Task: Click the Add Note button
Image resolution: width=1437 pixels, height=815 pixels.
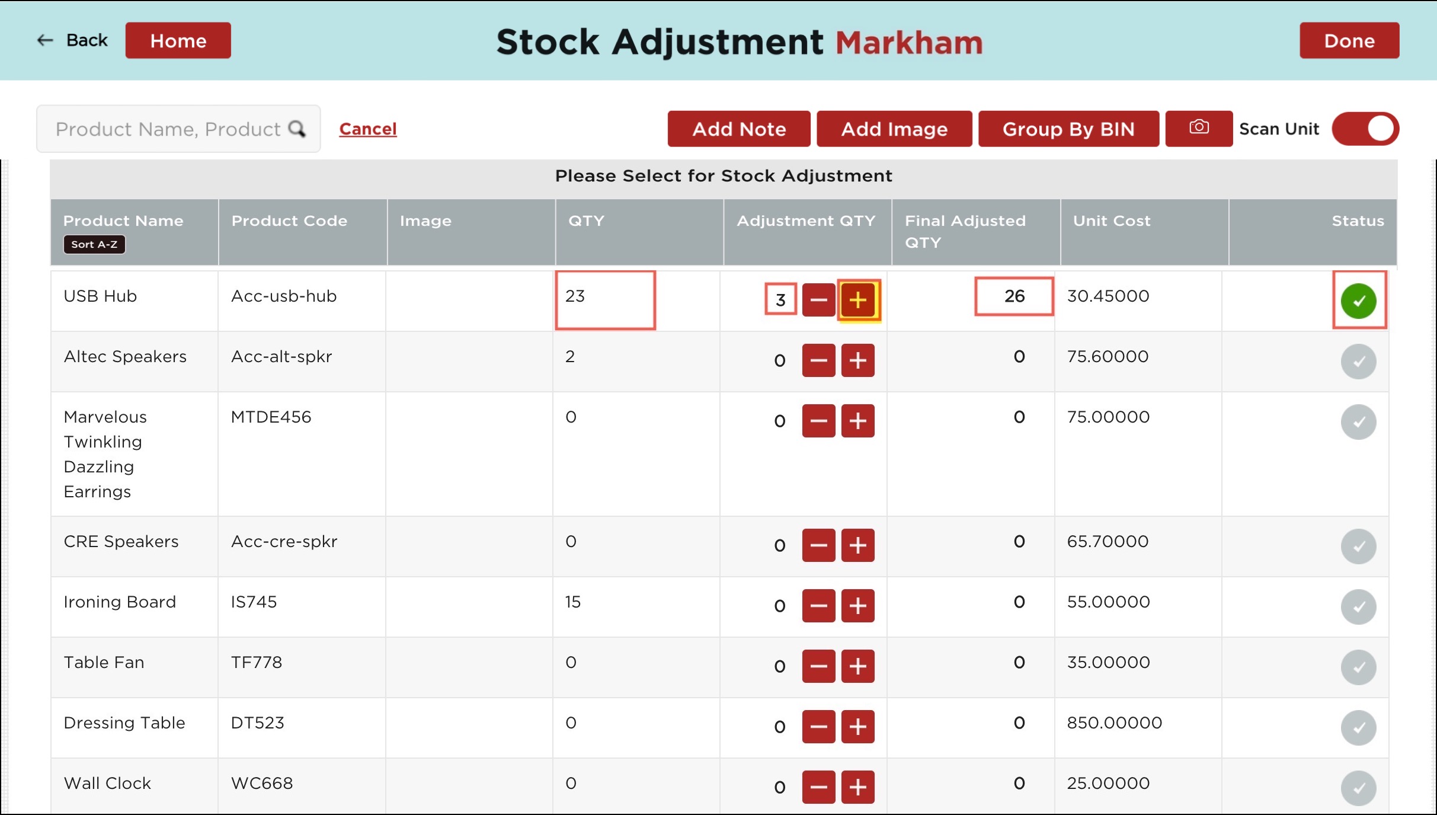Action: pyautogui.click(x=738, y=129)
